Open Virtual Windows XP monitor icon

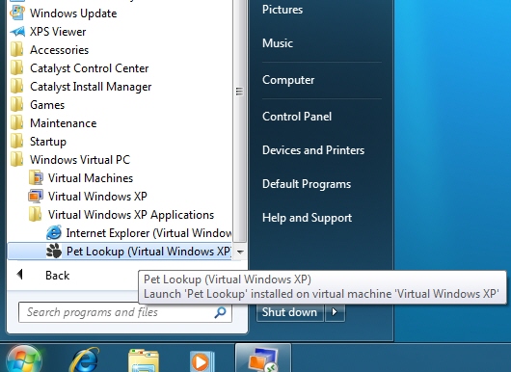pos(36,196)
